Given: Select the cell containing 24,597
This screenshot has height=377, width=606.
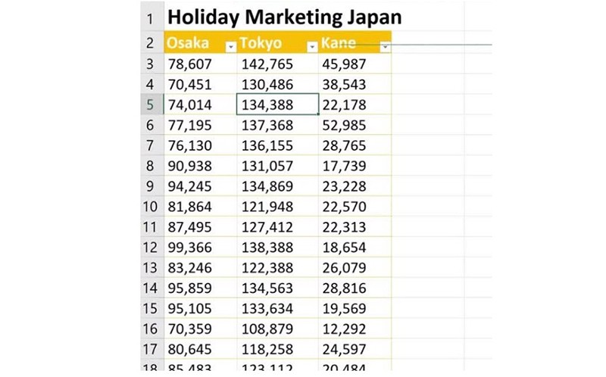Looking at the screenshot, I should (355, 349).
